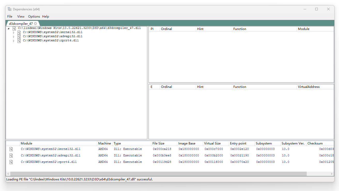Screen dimensions: 339x191
Task: Click the Dependencies app icon in title bar
Action: click(10, 9)
